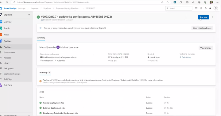Open the Central Deployment Job row
This screenshot has width=221, height=116.
pyautogui.click(x=126, y=103)
